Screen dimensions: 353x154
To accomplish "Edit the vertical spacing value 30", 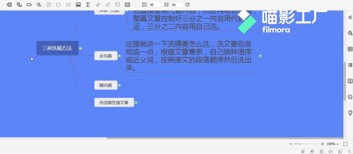I will point(176,5).
